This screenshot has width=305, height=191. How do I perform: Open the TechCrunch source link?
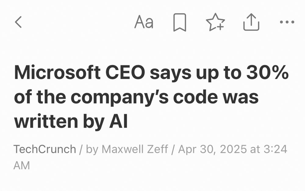pos(45,149)
